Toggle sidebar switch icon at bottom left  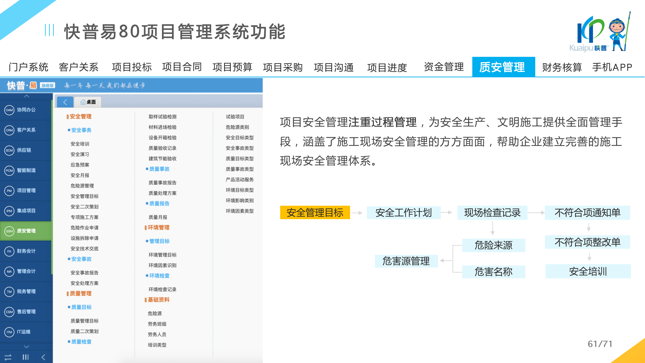[x=8, y=357]
